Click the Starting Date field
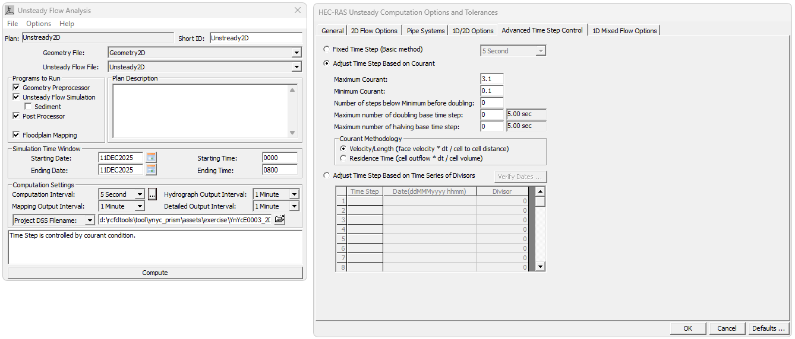The image size is (795, 339). pos(121,158)
